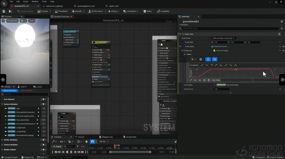285x159 pixels.
Task: Toggle the Scale Color module enabled checkbox
Action: (x=283, y=34)
